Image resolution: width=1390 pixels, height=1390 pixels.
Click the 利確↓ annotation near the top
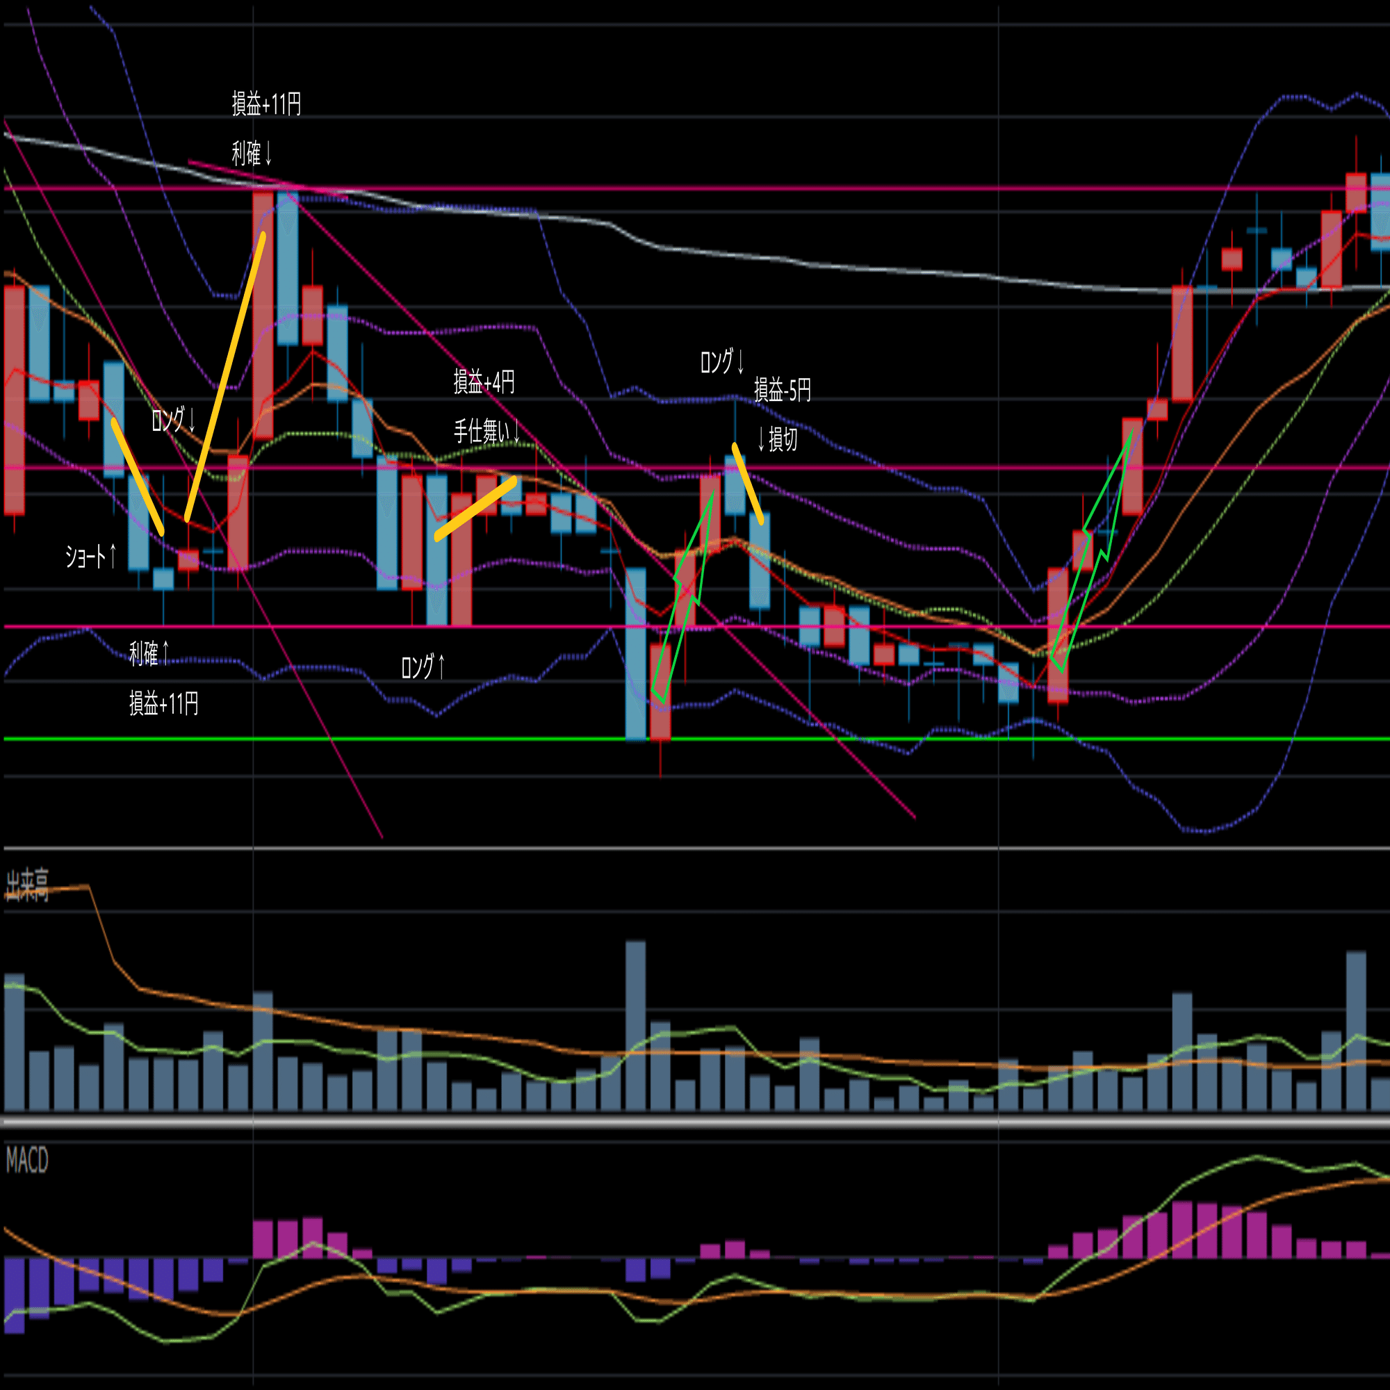point(252,153)
